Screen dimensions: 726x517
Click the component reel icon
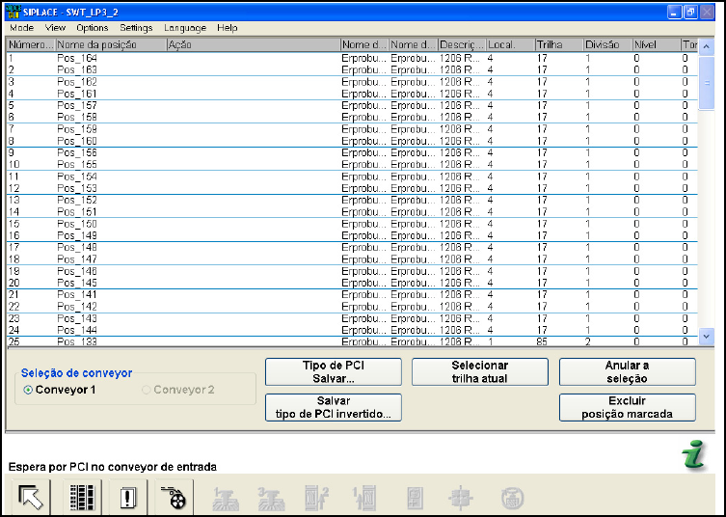point(176,497)
